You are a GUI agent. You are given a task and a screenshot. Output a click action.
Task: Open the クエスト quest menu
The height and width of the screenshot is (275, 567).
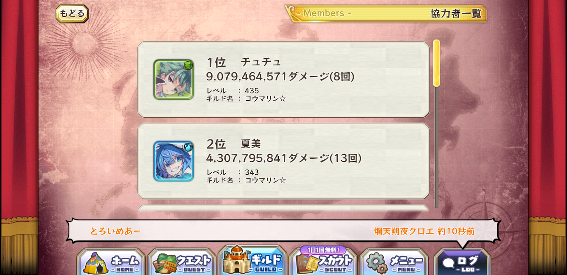pos(182,262)
